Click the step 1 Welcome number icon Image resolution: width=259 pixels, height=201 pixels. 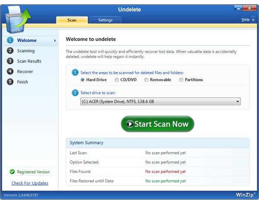click(x=10, y=40)
